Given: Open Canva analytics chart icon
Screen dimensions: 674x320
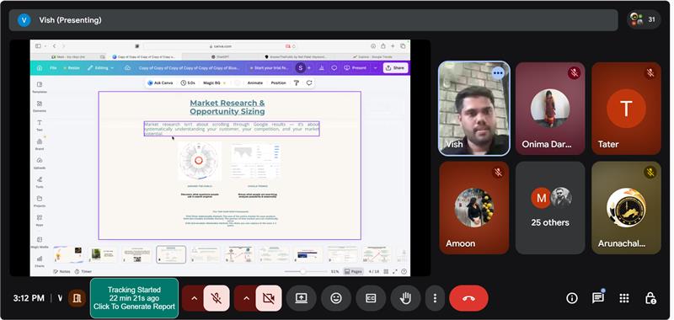Looking at the screenshot, I should [x=322, y=68].
